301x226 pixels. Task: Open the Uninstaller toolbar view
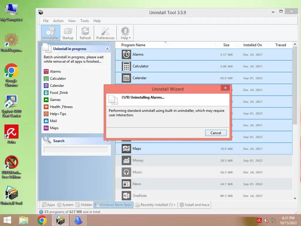(51, 33)
